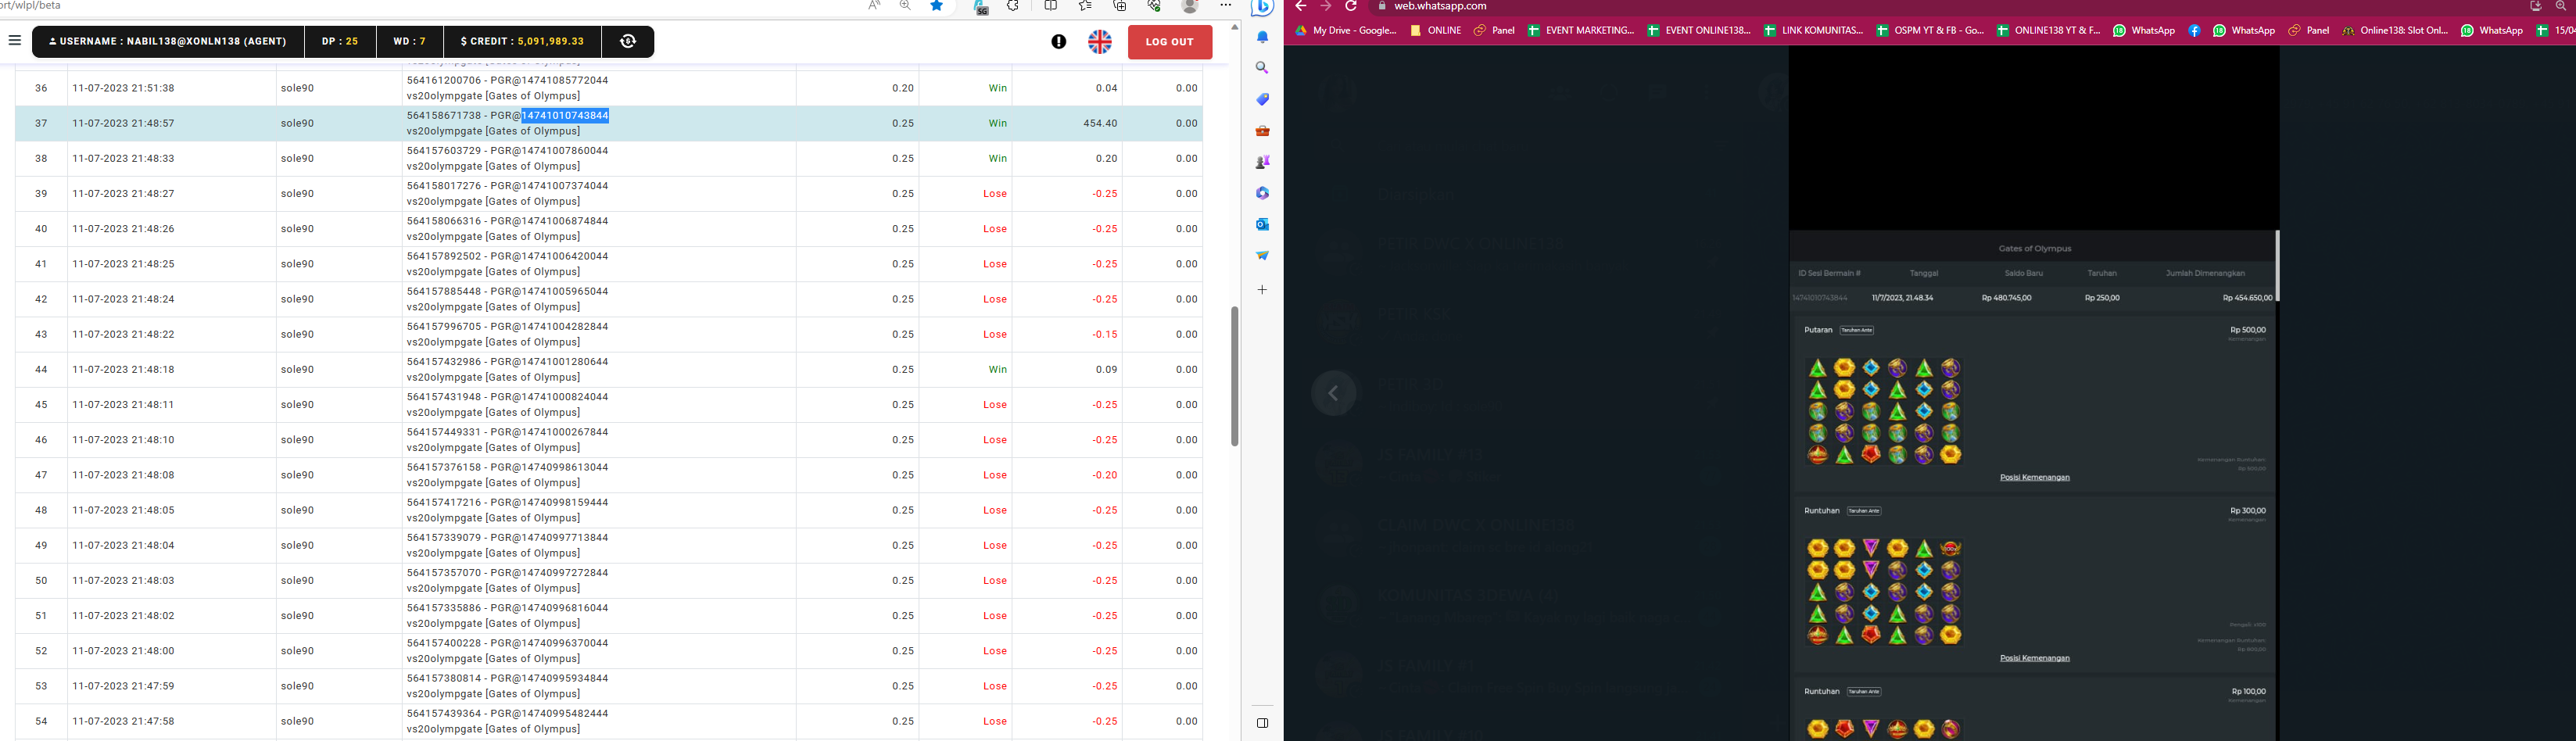Click the WD : 7 counter
This screenshot has width=2576, height=741.
410,41
